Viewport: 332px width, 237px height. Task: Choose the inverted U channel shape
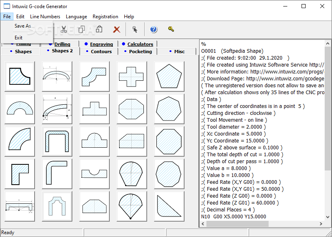(x=57, y=141)
